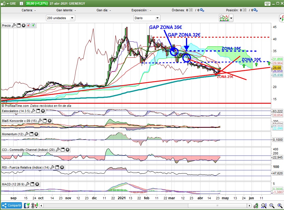
Task: Maximize the Estocástico indicator panel
Action: tap(38, 111)
